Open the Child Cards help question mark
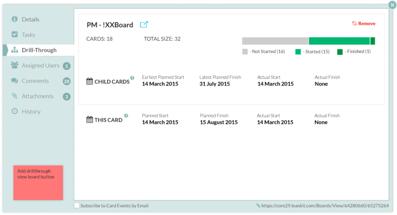 (x=132, y=78)
